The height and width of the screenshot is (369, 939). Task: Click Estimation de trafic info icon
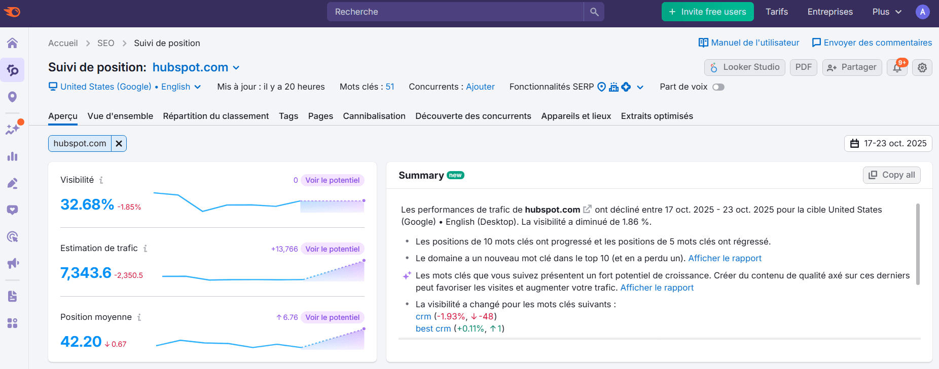pos(145,249)
